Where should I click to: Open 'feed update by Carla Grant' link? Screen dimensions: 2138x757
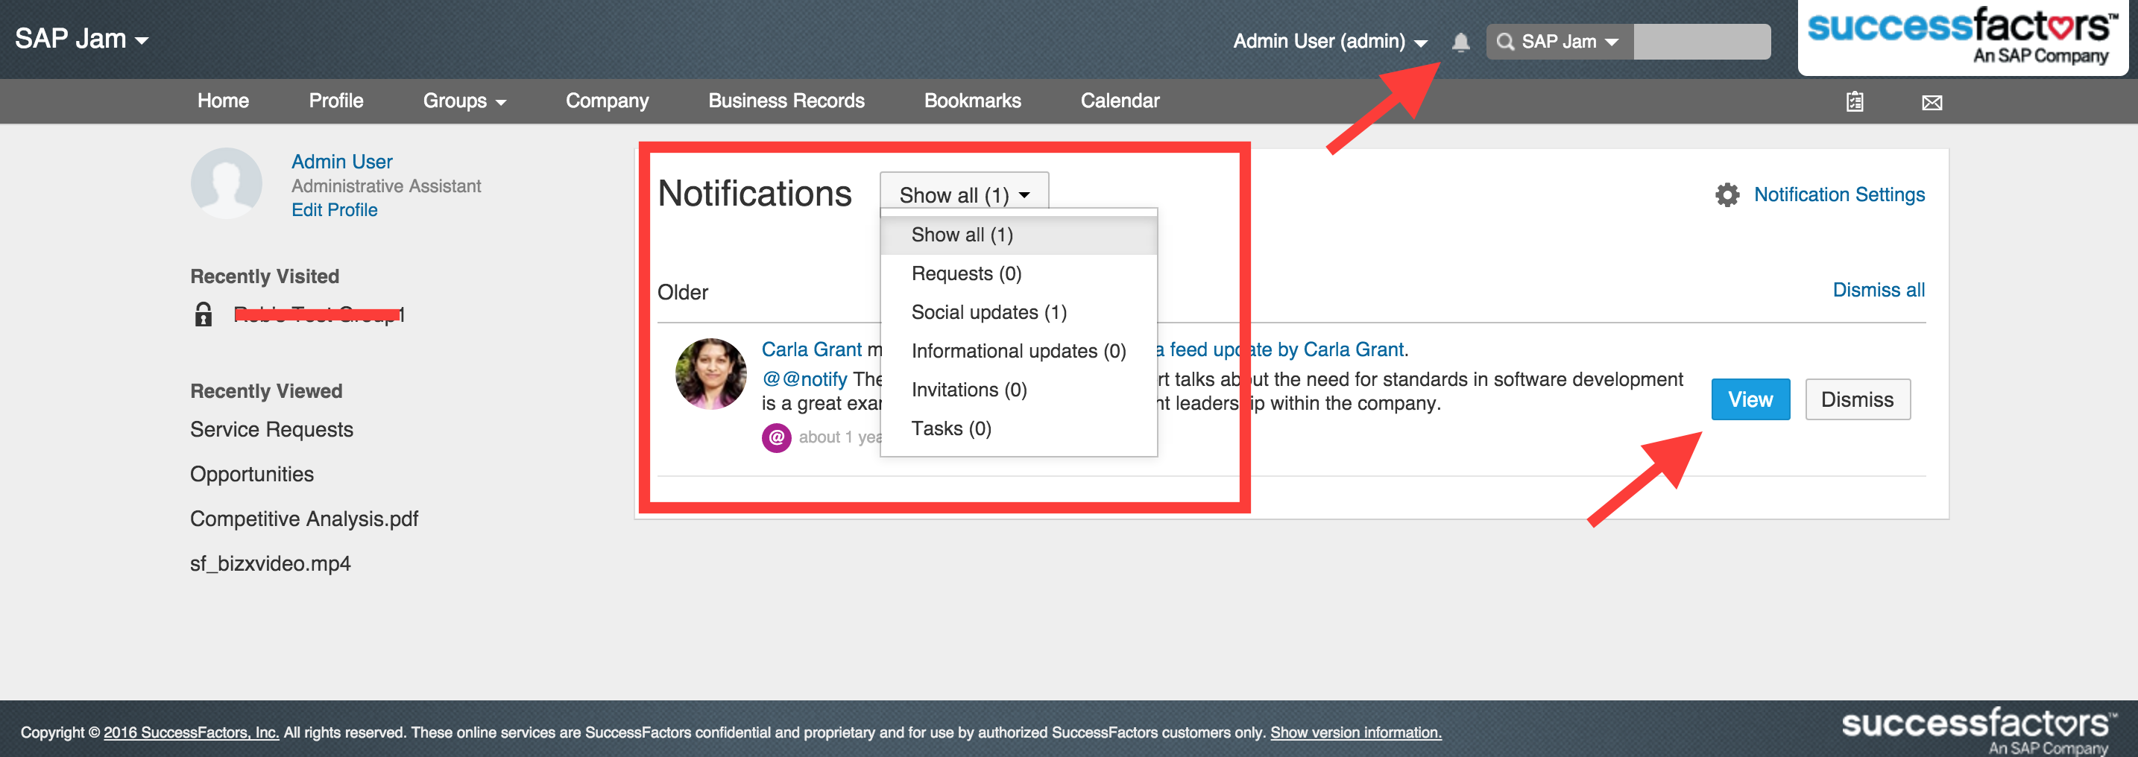coord(1281,350)
